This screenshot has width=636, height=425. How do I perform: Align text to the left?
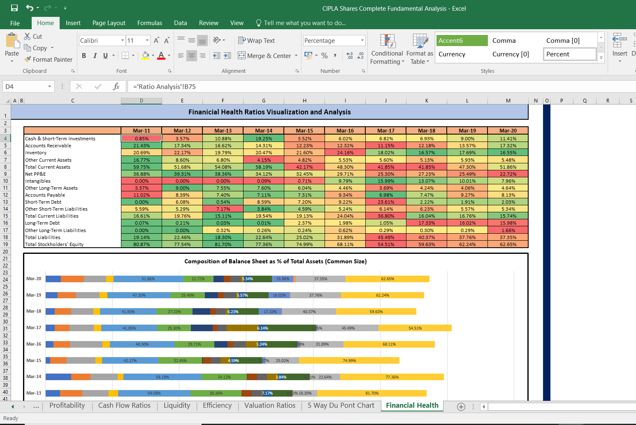coord(181,56)
